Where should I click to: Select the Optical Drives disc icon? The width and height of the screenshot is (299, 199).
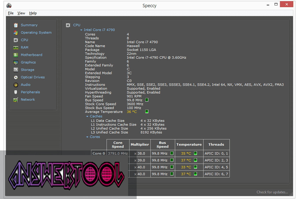[x=16, y=77]
